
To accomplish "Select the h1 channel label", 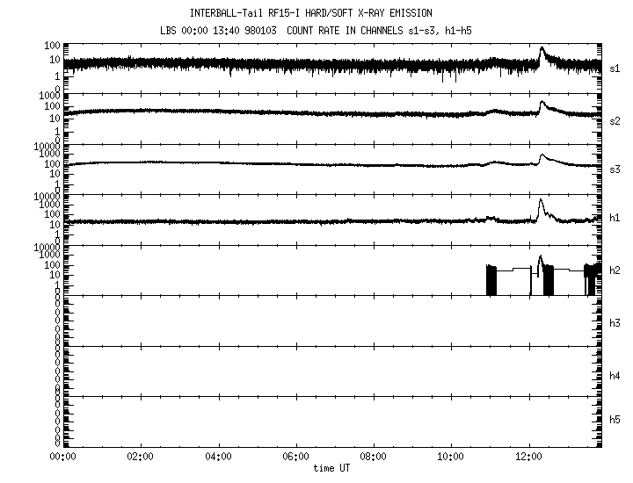I will (615, 218).
